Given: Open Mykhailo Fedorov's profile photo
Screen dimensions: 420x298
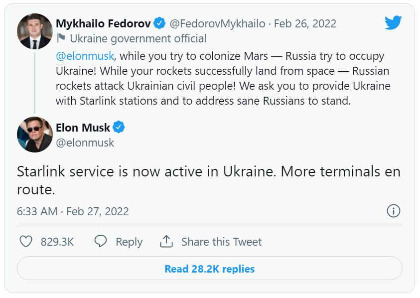Looking at the screenshot, I should [x=35, y=31].
